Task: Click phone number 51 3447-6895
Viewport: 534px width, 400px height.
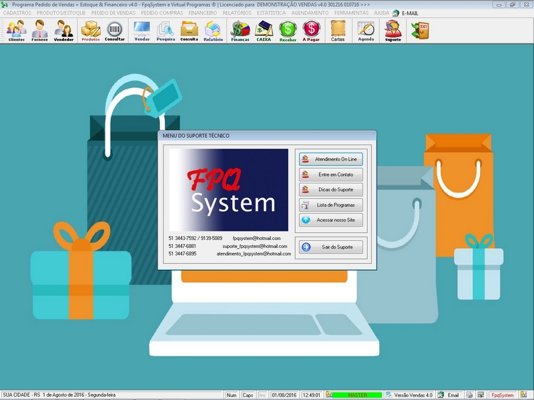Action: pos(182,254)
